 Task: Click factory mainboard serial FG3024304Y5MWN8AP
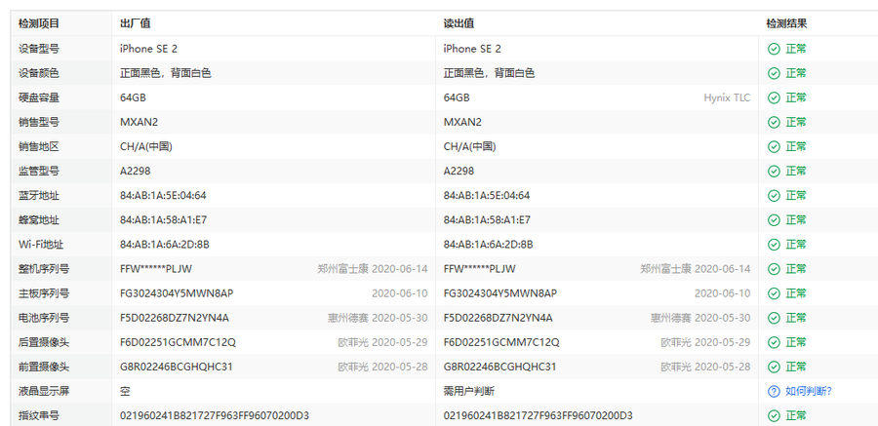[x=177, y=293]
